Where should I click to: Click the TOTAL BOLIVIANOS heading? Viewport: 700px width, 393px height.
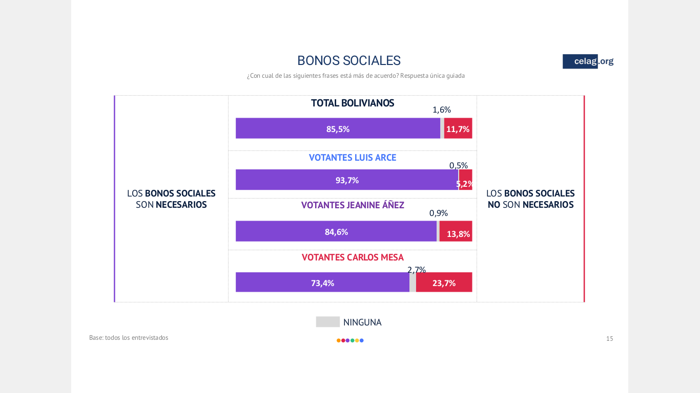click(353, 103)
